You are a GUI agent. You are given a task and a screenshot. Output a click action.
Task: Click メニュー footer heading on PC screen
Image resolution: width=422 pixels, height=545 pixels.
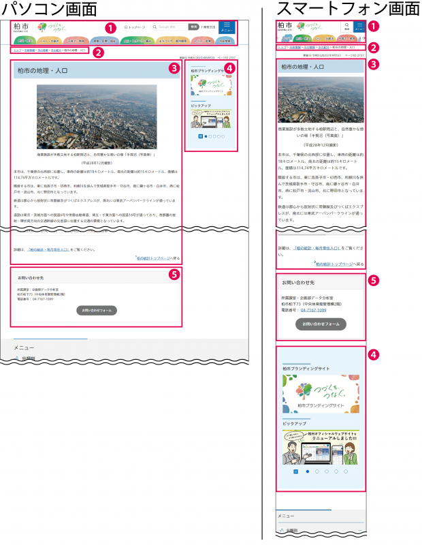coord(24,347)
